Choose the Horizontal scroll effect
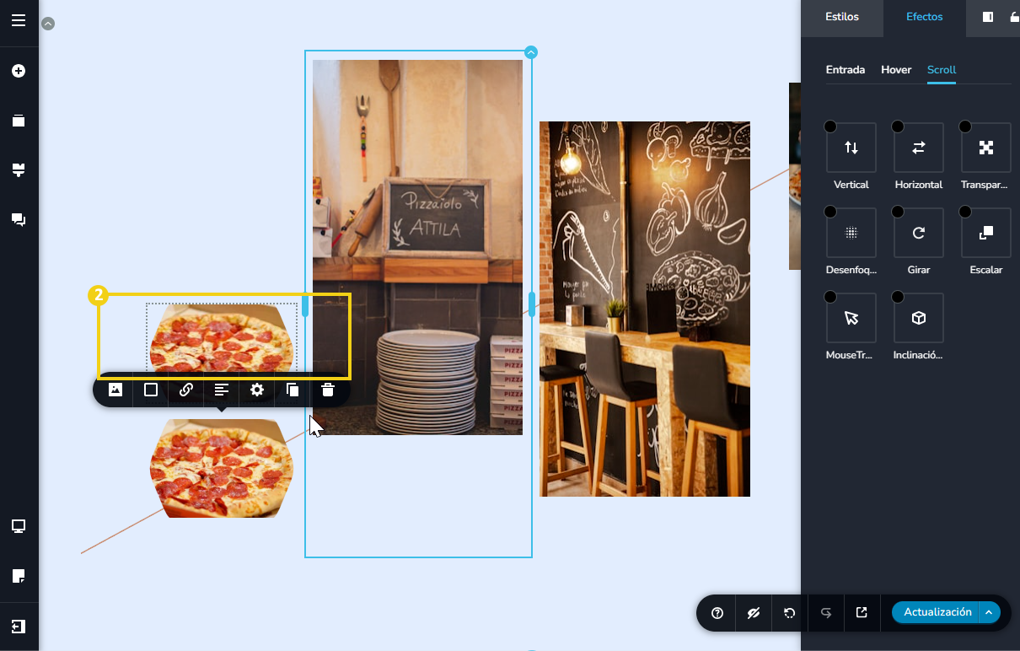Image resolution: width=1020 pixels, height=651 pixels. coord(919,148)
